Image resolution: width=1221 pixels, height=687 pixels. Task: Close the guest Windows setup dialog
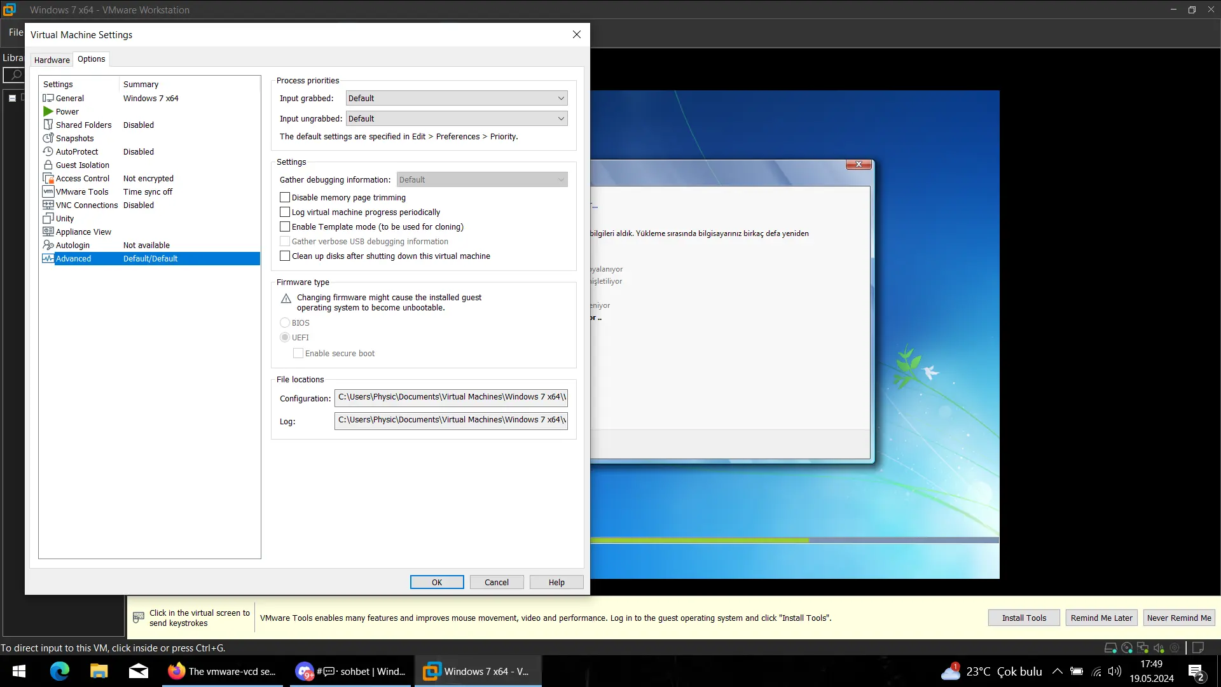pos(859,164)
